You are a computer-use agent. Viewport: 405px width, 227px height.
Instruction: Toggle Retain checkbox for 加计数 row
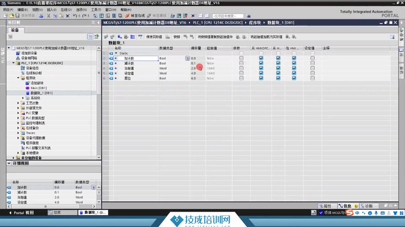pyautogui.click(x=241, y=58)
